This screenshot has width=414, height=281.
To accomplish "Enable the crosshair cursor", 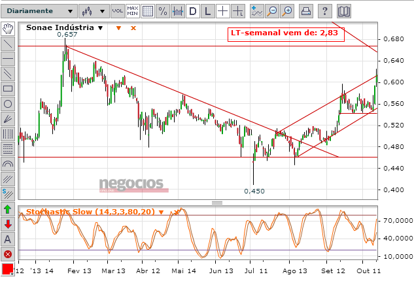I will click(x=223, y=11).
